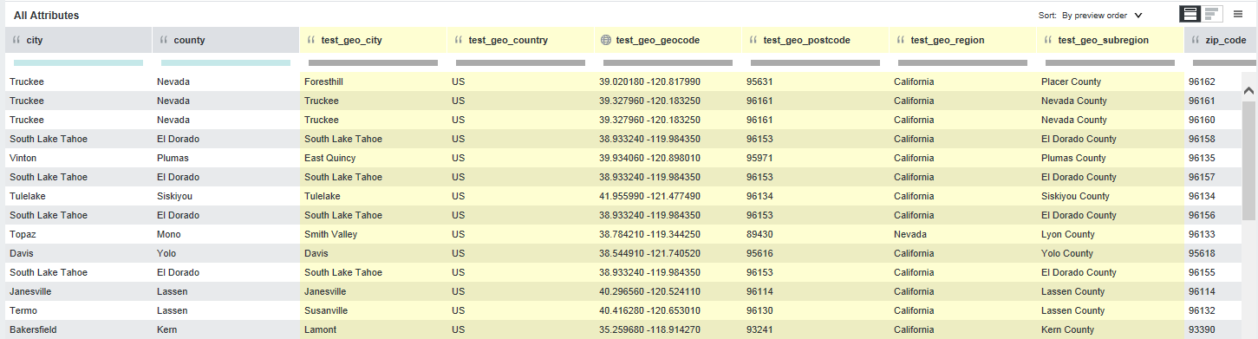The width and height of the screenshot is (1258, 339).
Task: Click the All Attributes title
Action: click(47, 16)
